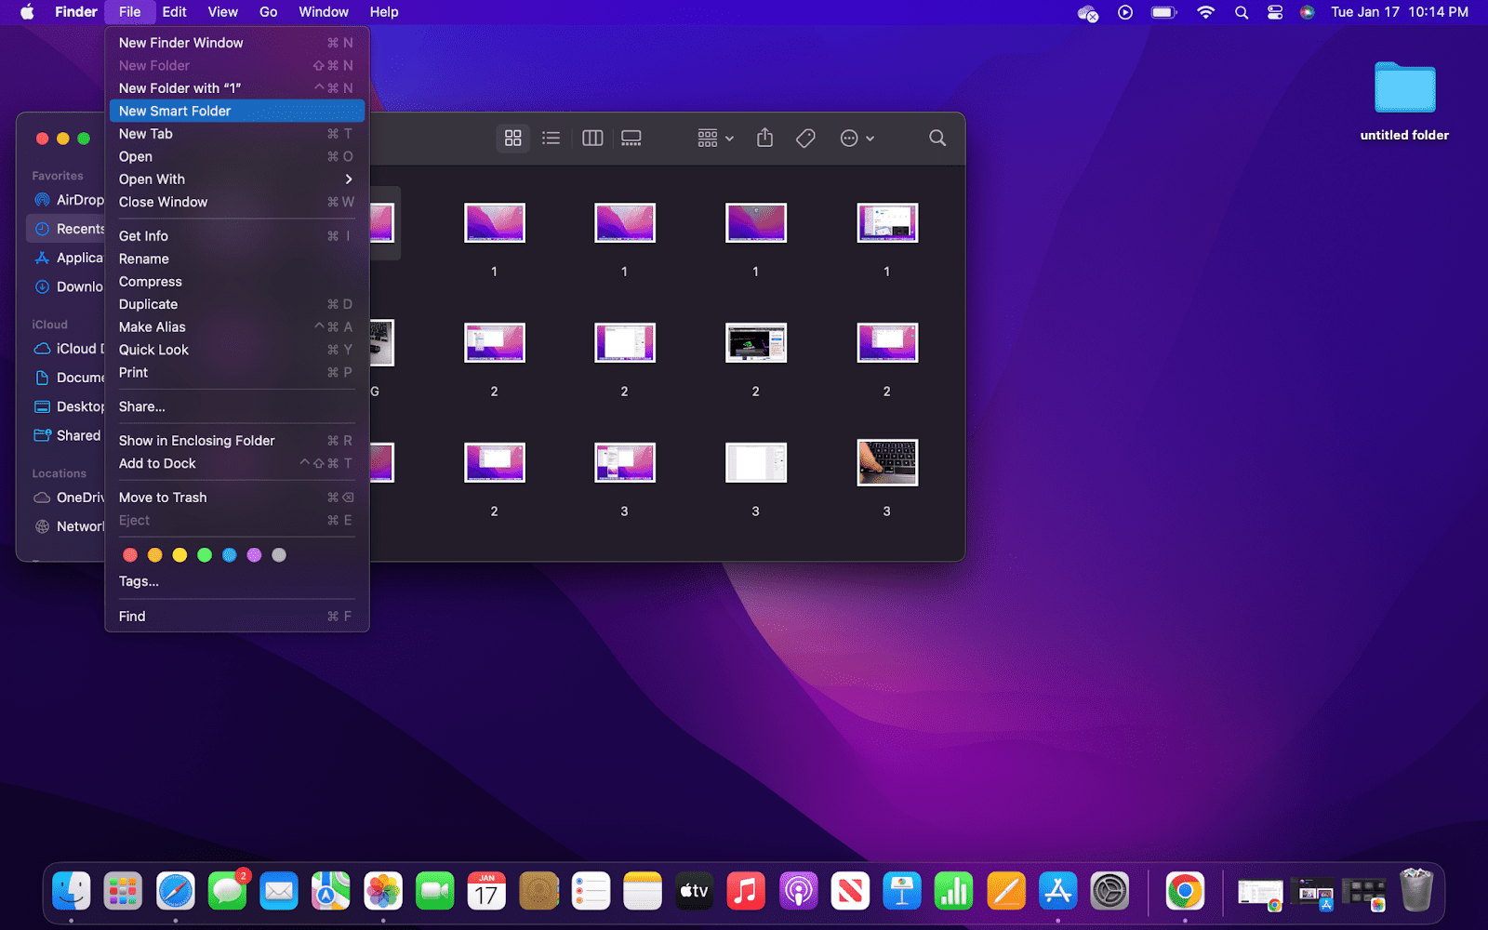The height and width of the screenshot is (930, 1488).
Task: Open the Go menu in menu bar
Action: pyautogui.click(x=269, y=12)
